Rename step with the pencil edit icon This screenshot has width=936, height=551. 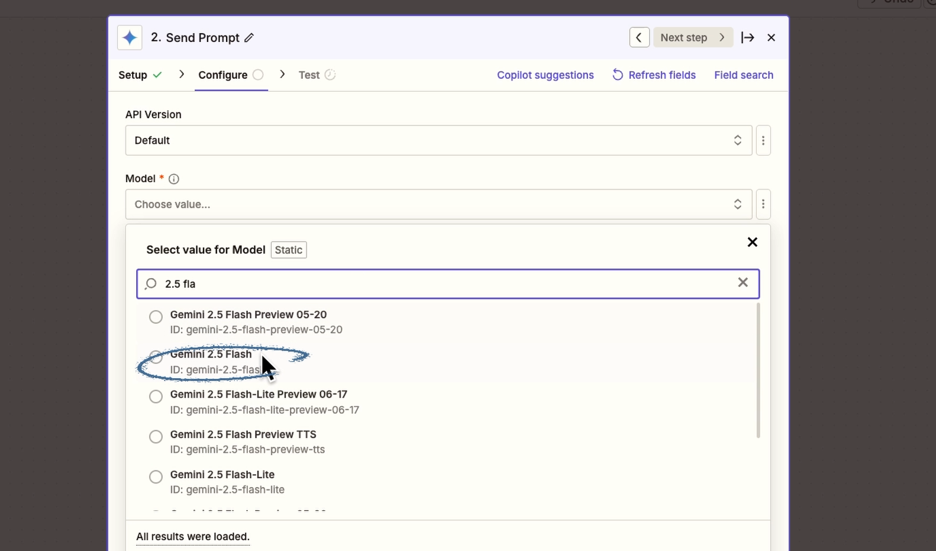click(x=249, y=38)
